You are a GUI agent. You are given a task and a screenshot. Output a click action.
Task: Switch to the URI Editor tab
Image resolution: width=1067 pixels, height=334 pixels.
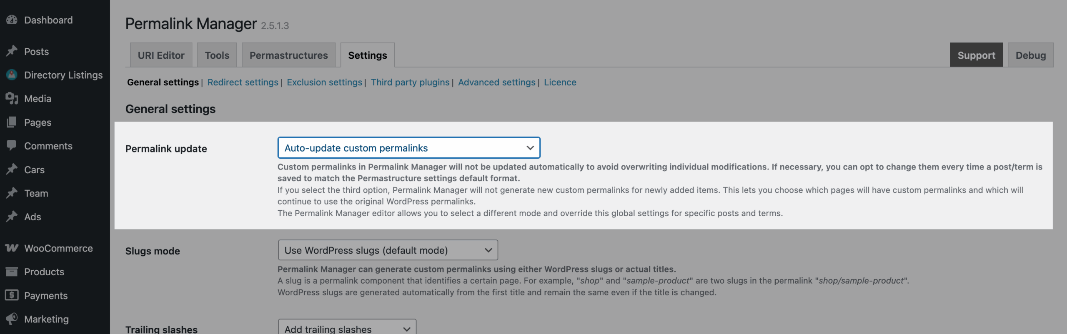(x=161, y=55)
